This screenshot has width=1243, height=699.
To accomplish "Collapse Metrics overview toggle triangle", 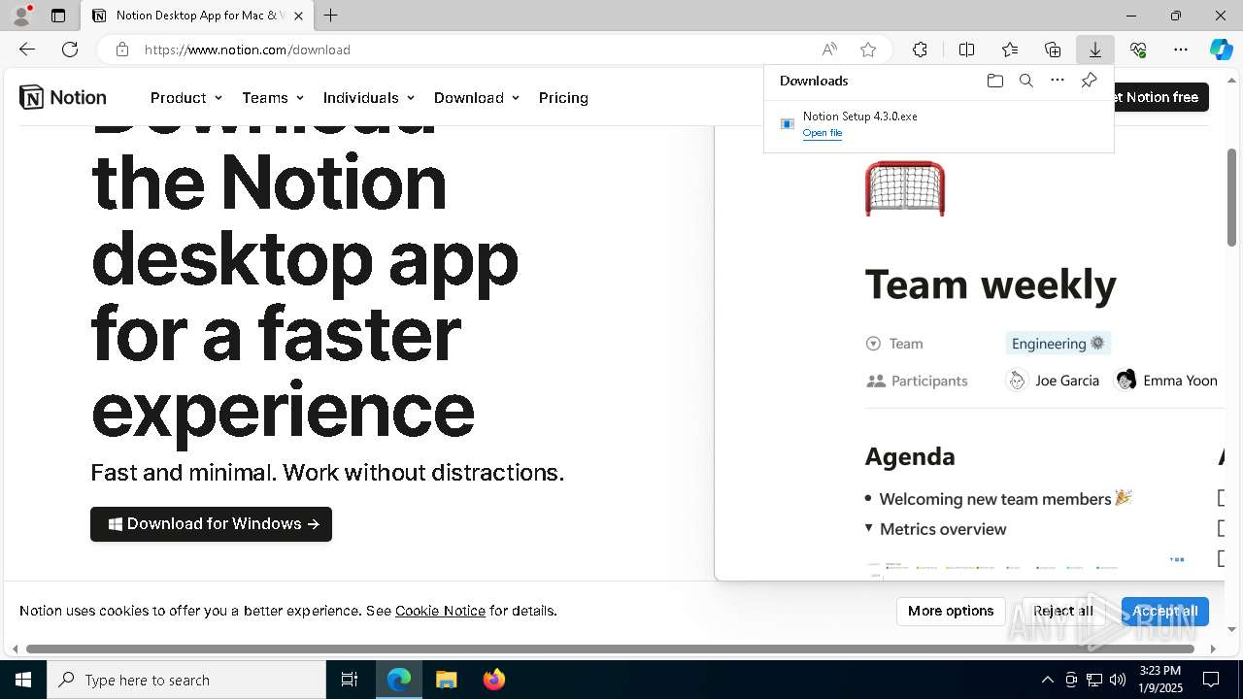I will (x=868, y=528).
